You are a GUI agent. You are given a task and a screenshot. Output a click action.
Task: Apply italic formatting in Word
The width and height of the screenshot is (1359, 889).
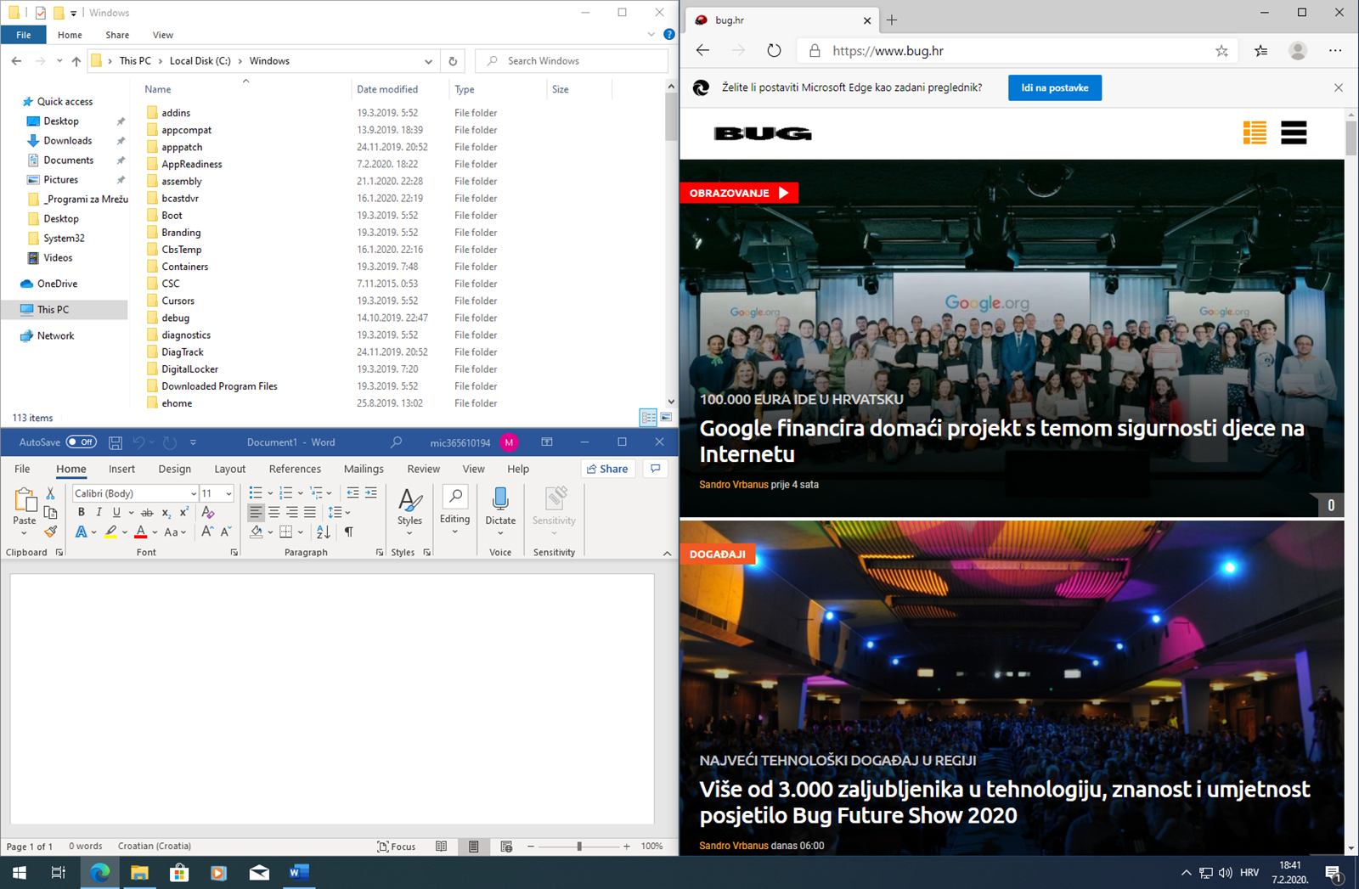coord(99,513)
